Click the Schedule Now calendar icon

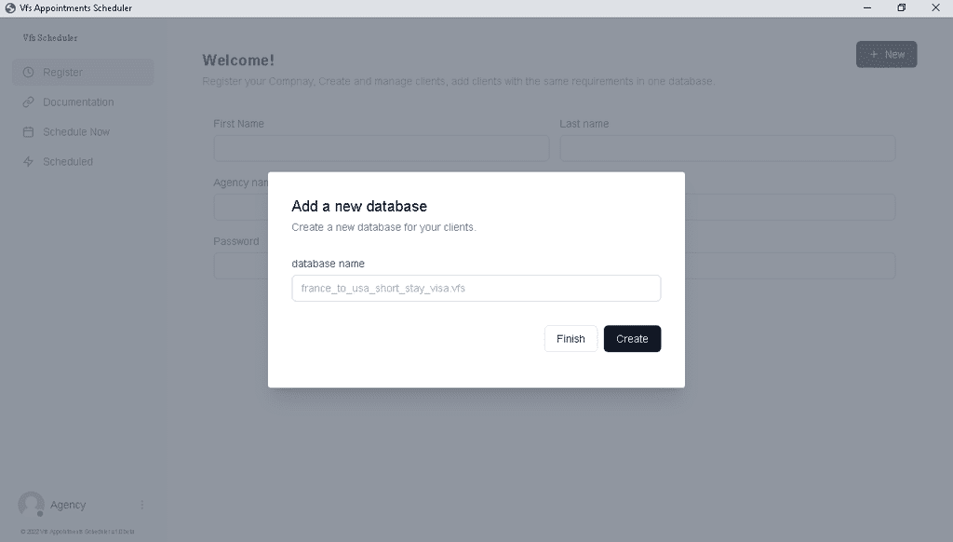29,132
